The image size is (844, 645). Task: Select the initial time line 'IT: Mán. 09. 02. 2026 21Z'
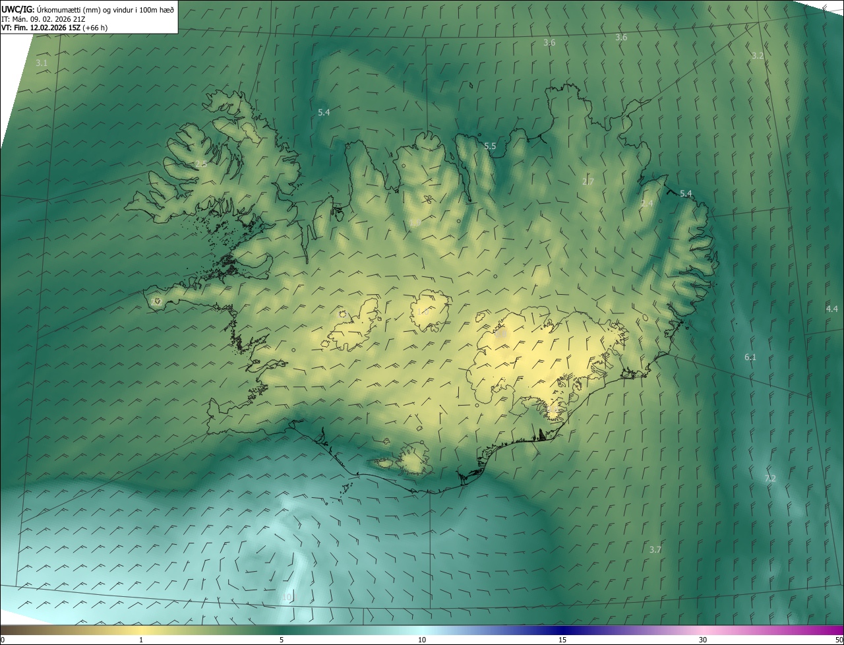[x=44, y=19]
